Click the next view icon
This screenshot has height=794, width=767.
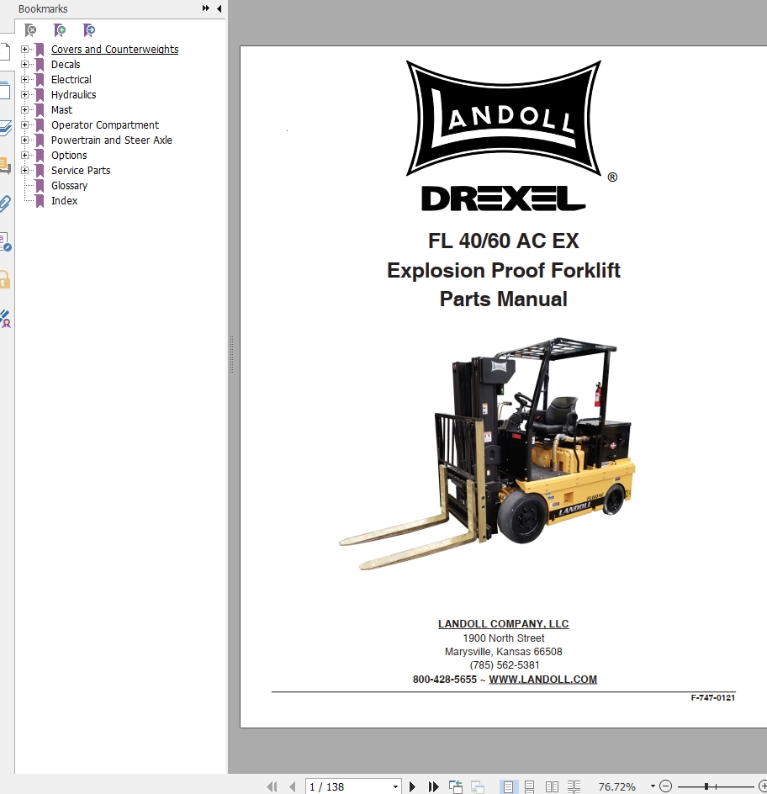(x=478, y=786)
